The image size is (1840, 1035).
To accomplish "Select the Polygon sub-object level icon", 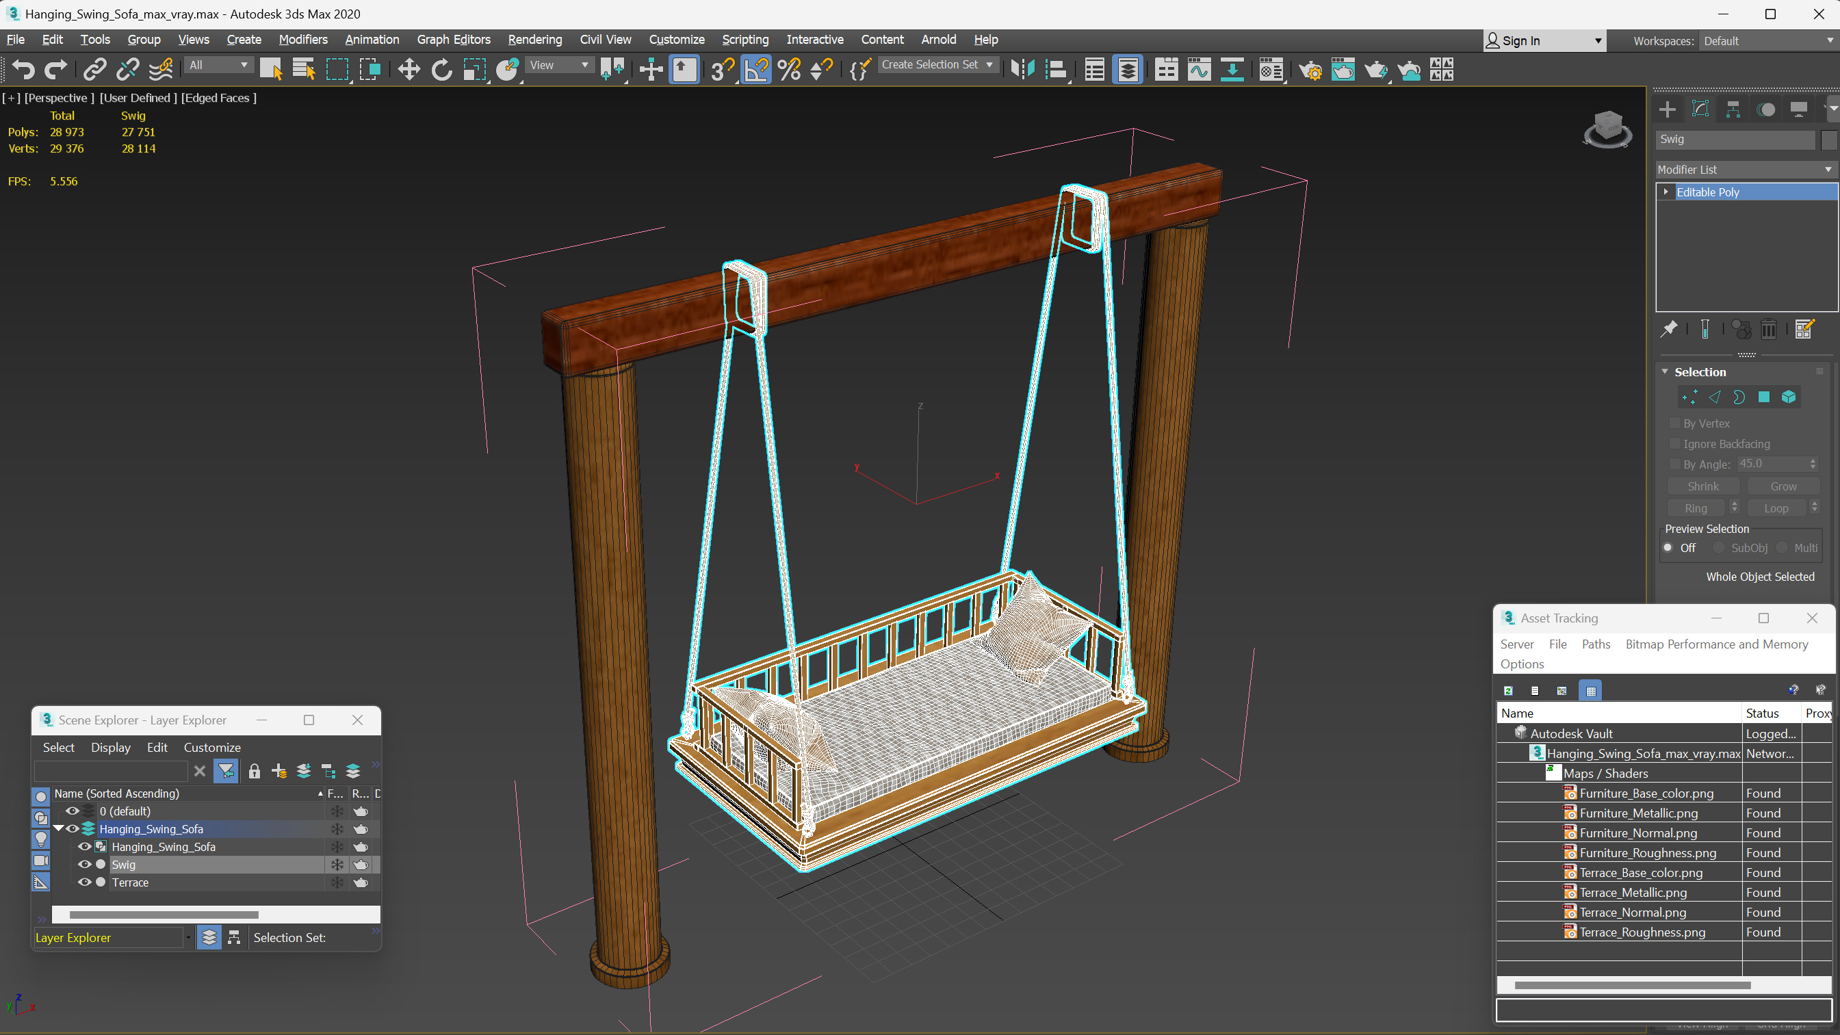I will (x=1763, y=397).
